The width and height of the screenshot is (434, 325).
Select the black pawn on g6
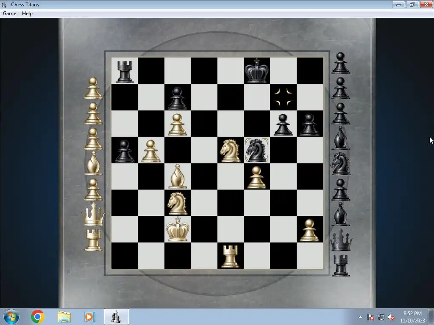pos(283,125)
